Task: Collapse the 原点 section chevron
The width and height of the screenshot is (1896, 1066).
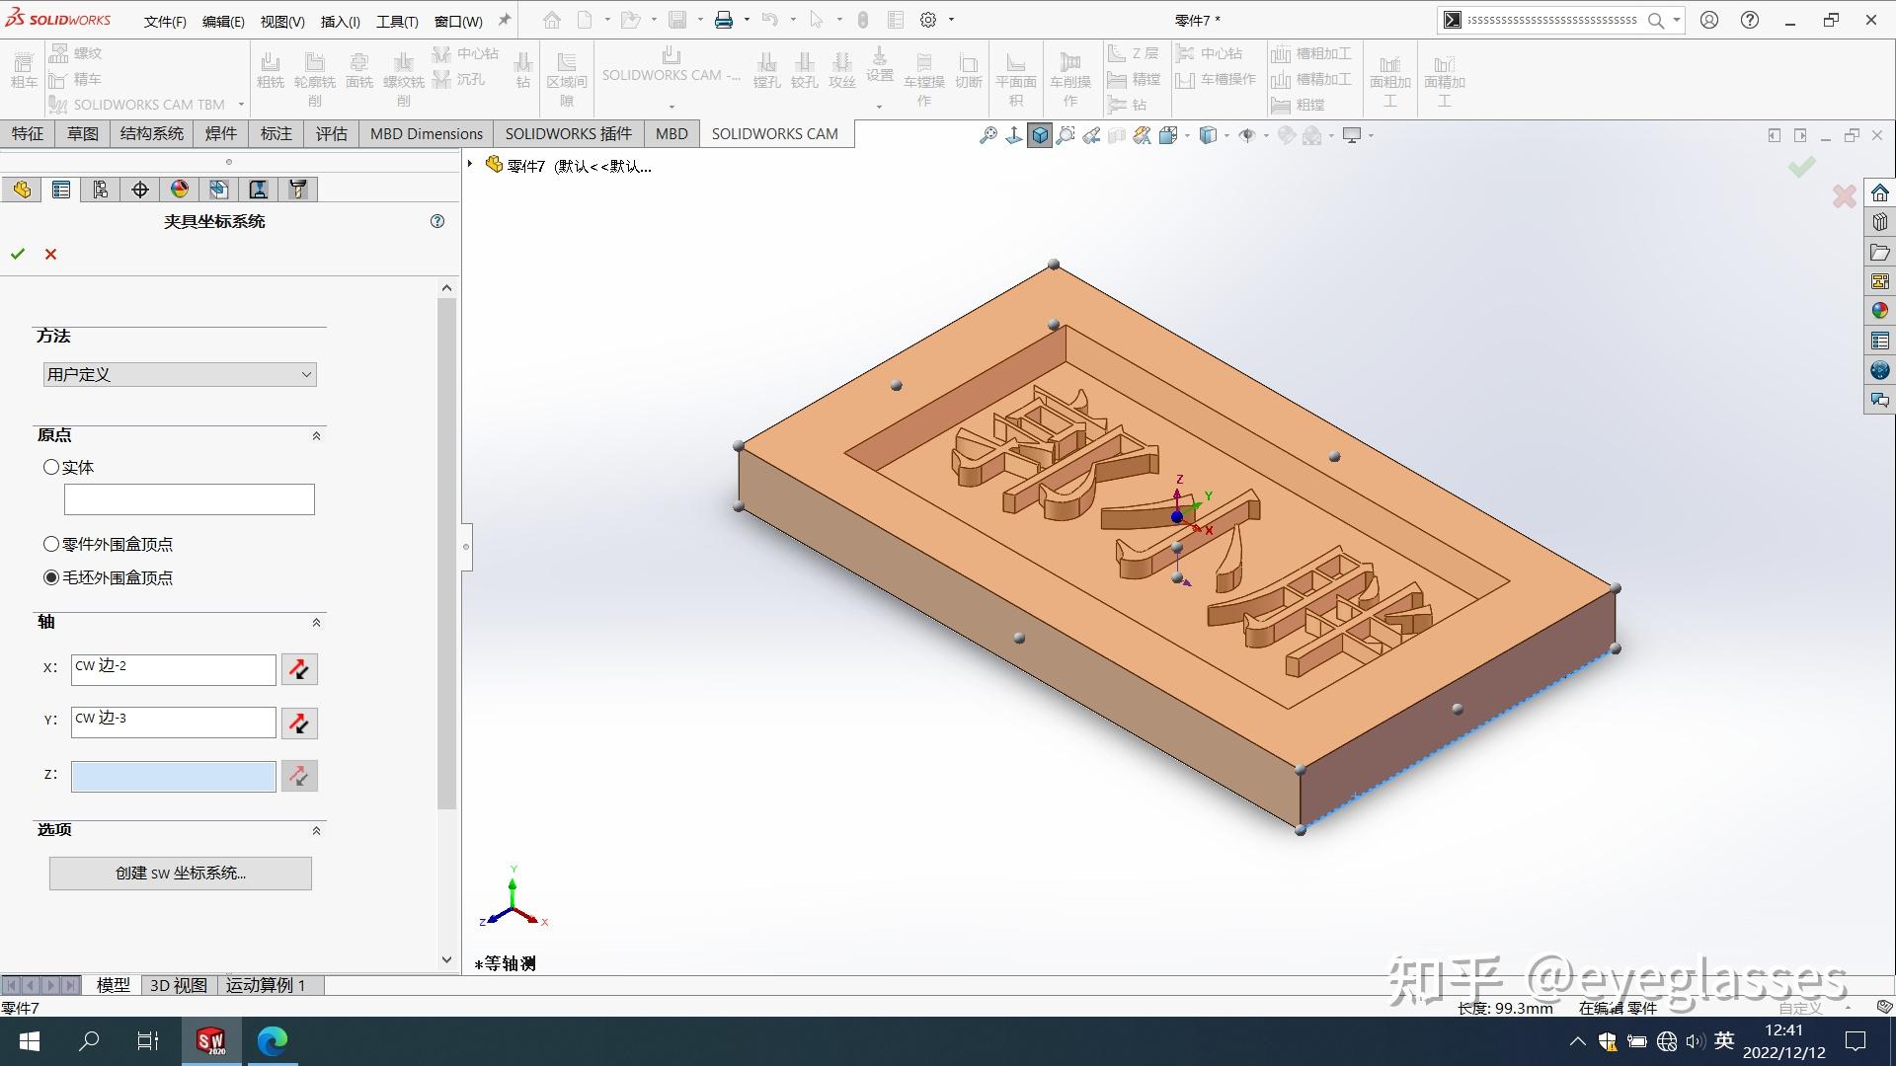Action: point(316,435)
